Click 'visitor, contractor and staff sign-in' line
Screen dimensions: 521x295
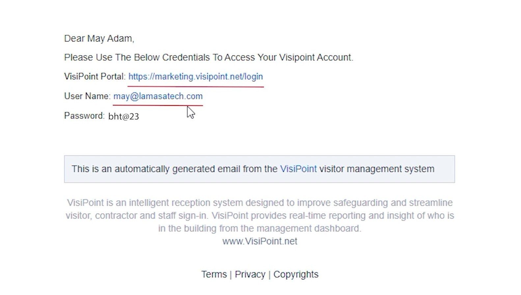coord(260,216)
